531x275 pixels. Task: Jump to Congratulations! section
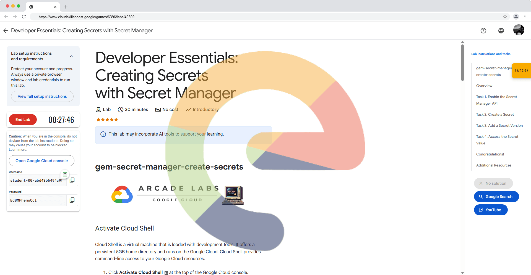click(490, 154)
